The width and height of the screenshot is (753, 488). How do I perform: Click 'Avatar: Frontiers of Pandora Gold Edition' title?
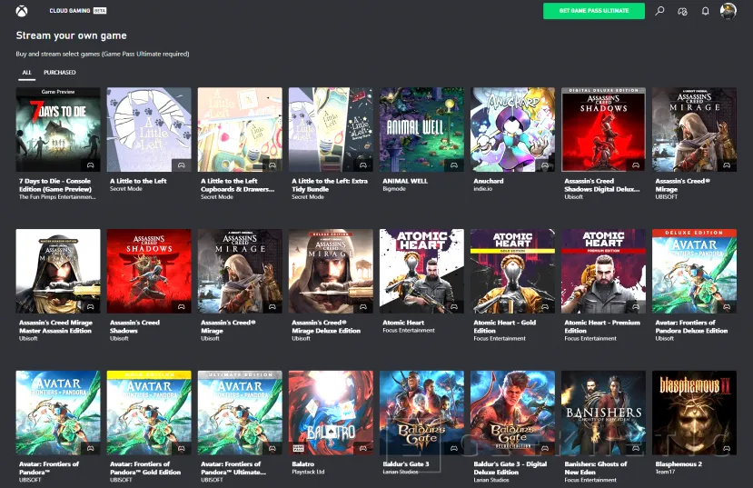coord(145,468)
